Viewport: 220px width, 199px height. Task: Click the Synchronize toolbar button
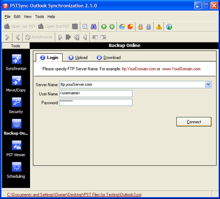point(39,37)
